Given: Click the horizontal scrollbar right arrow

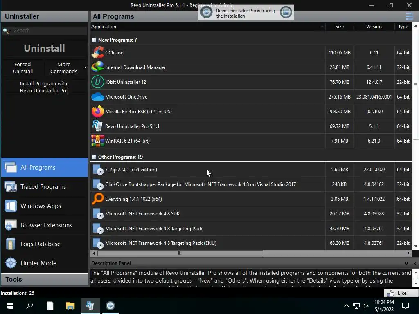Looking at the screenshot, I should coord(409,253).
